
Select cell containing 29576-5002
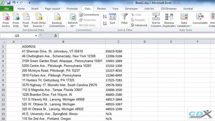[118, 85]
